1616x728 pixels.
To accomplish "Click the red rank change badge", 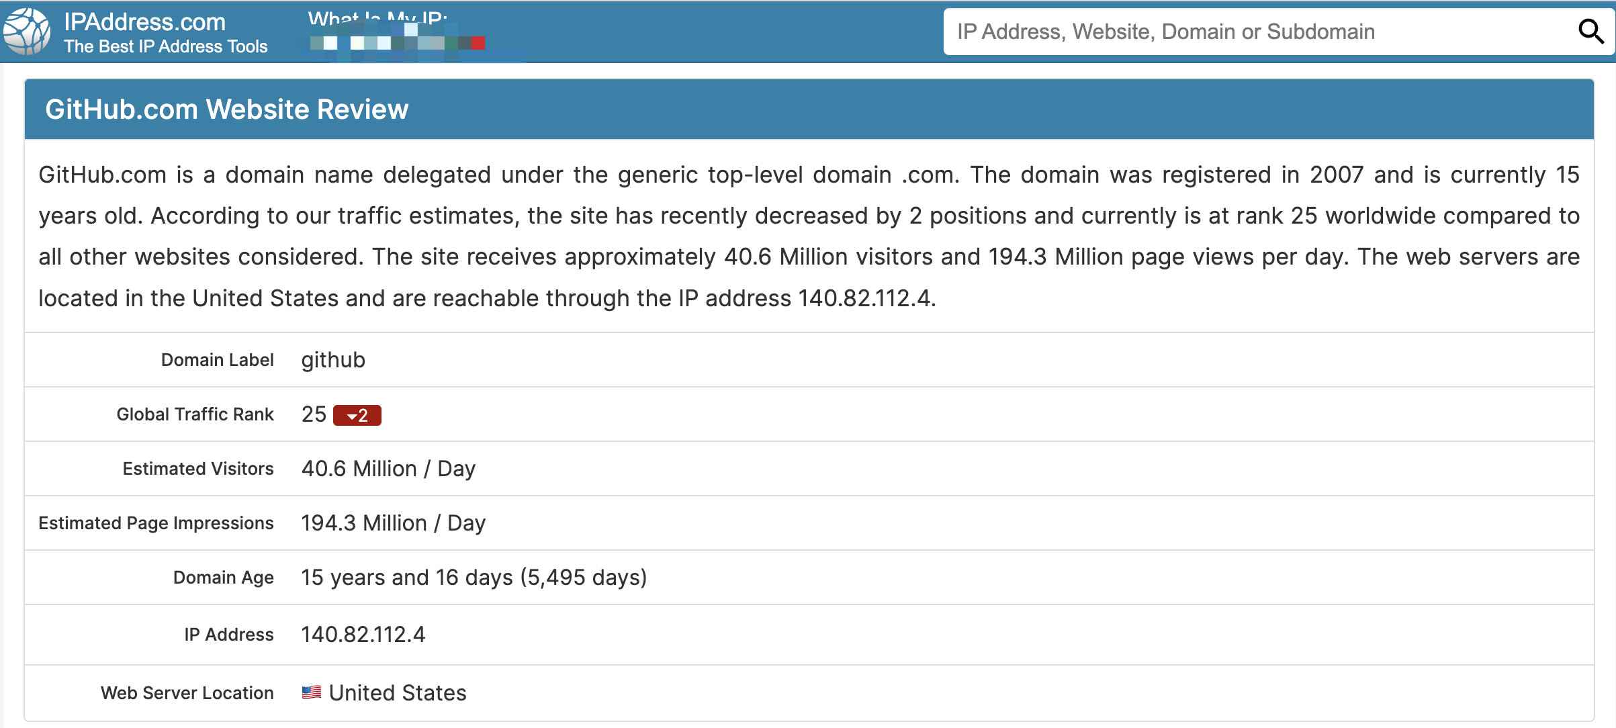I will [x=357, y=415].
